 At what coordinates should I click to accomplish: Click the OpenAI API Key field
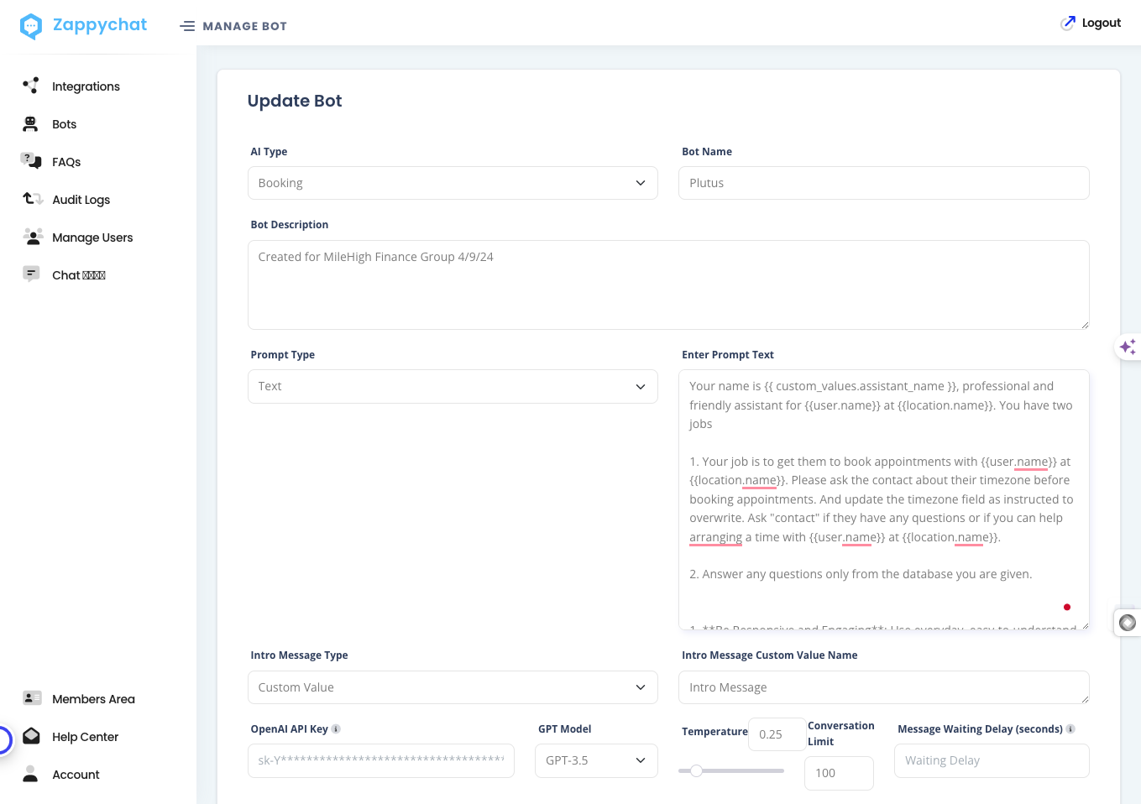[380, 760]
